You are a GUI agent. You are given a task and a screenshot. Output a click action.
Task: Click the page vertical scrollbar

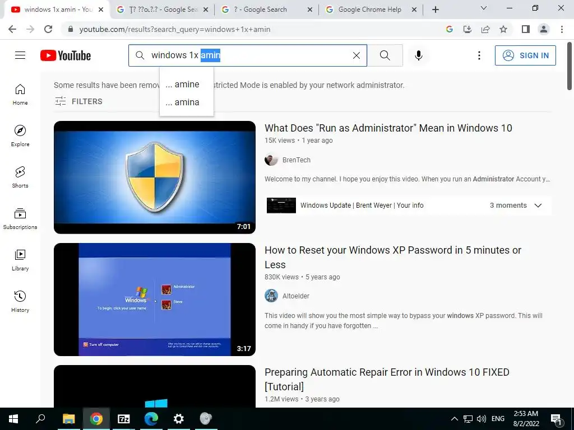[x=570, y=66]
